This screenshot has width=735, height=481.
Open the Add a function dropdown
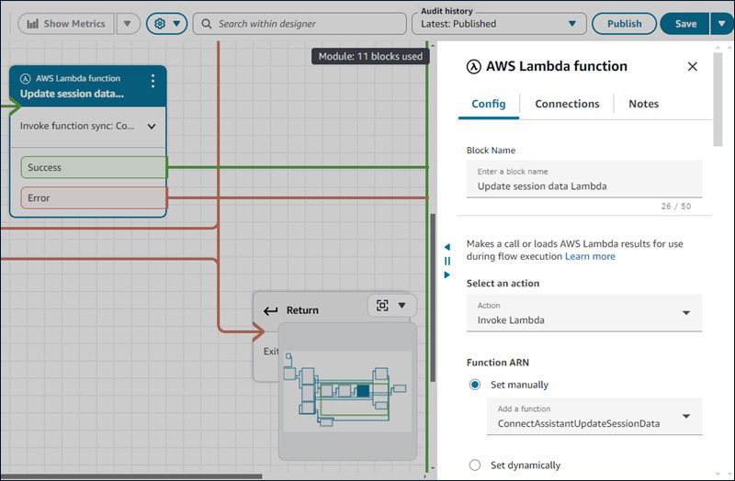(x=685, y=417)
